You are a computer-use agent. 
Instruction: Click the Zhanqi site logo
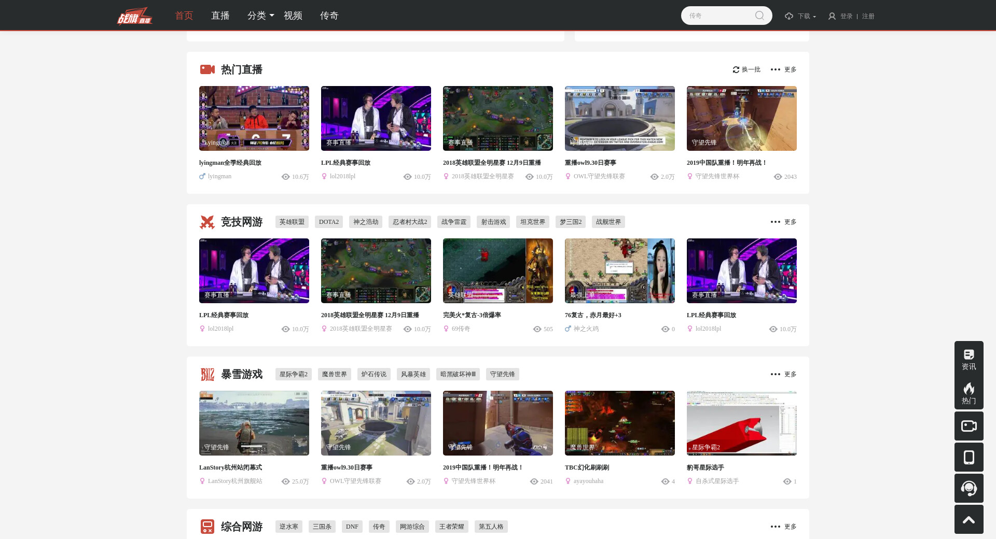click(x=134, y=16)
